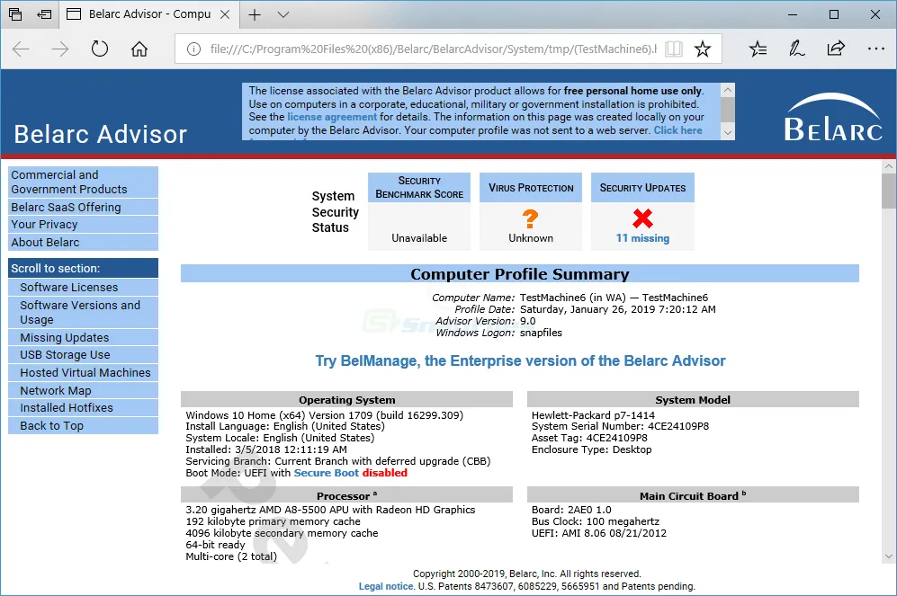Screen dimensions: 897x596
Task: Open a new tab with the plus icon
Action: point(255,15)
